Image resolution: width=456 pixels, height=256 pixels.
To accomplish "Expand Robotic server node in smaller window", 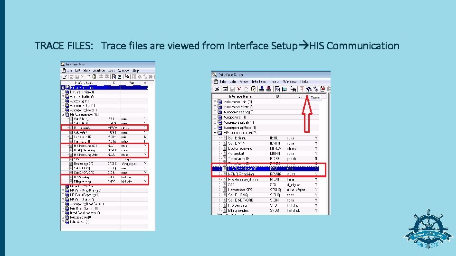I will [x=63, y=217].
